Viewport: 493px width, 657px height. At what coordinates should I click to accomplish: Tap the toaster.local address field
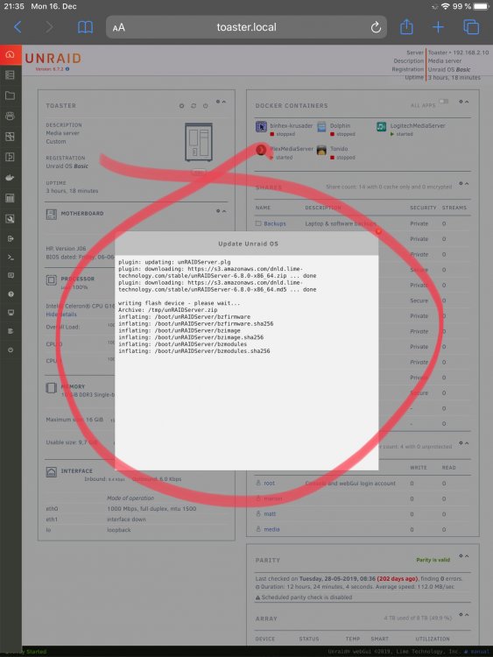[x=246, y=27]
